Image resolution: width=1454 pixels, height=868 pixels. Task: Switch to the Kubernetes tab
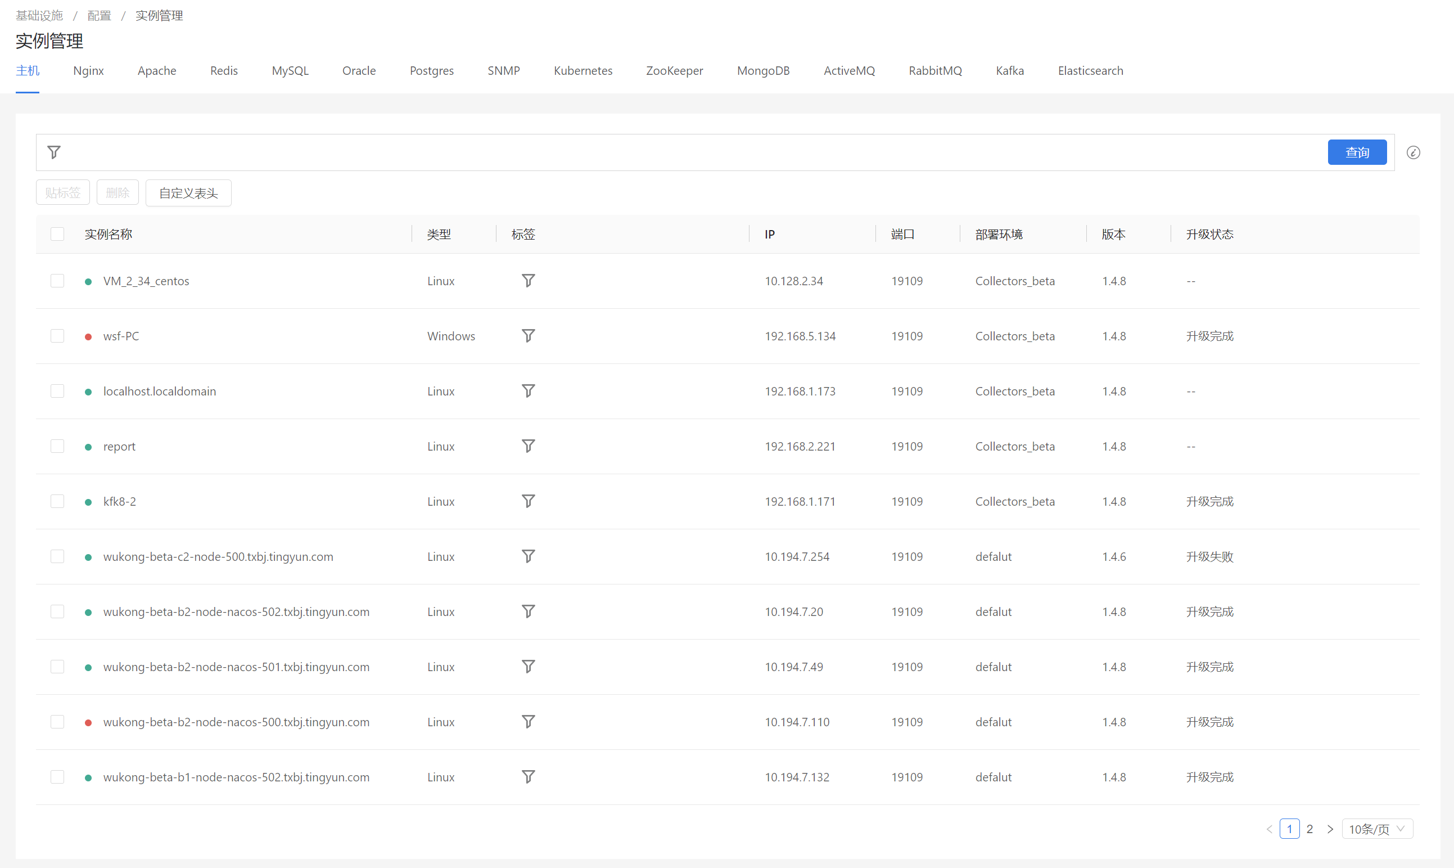point(583,71)
